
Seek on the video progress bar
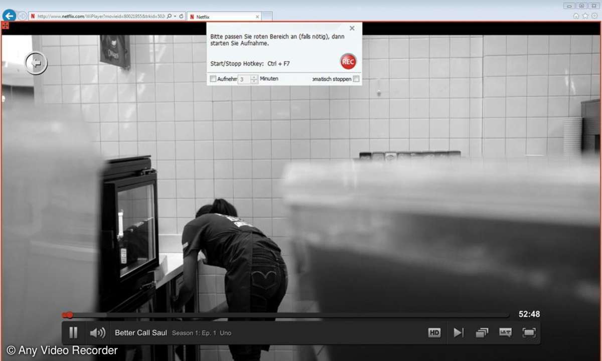pos(285,315)
